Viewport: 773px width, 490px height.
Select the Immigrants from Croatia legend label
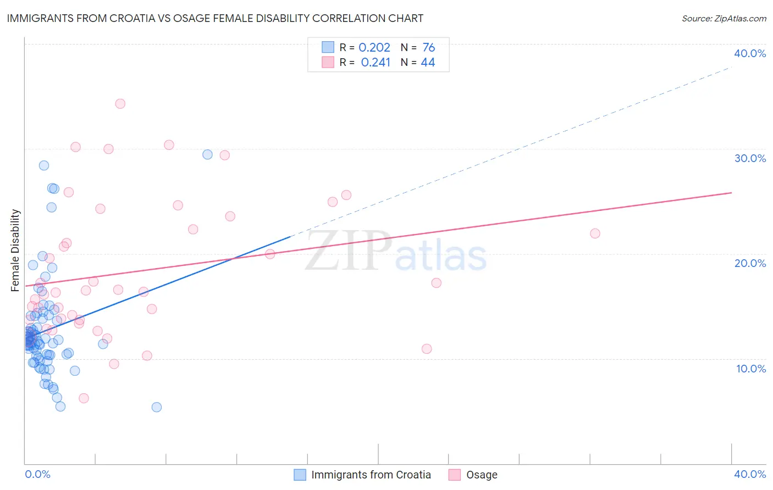tap(371, 475)
